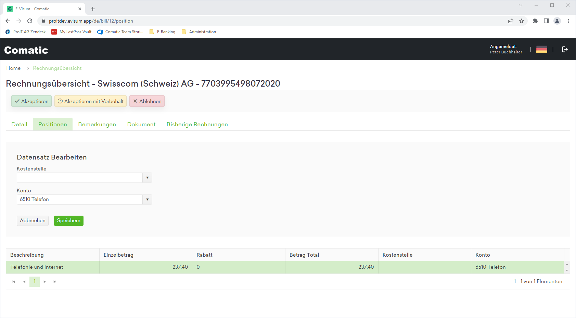Click the Comatic logo
This screenshot has height=318, width=576.
click(x=26, y=50)
